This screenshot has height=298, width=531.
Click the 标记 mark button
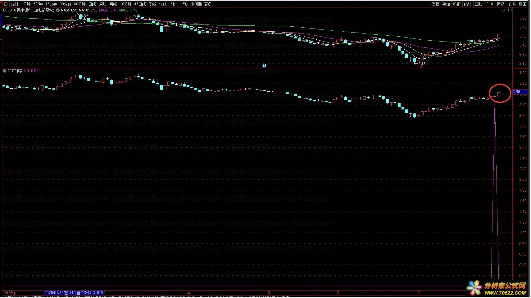pyautogui.click(x=500, y=4)
